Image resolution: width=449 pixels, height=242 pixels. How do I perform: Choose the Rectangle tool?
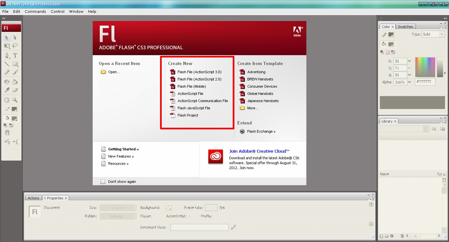pos(15,64)
